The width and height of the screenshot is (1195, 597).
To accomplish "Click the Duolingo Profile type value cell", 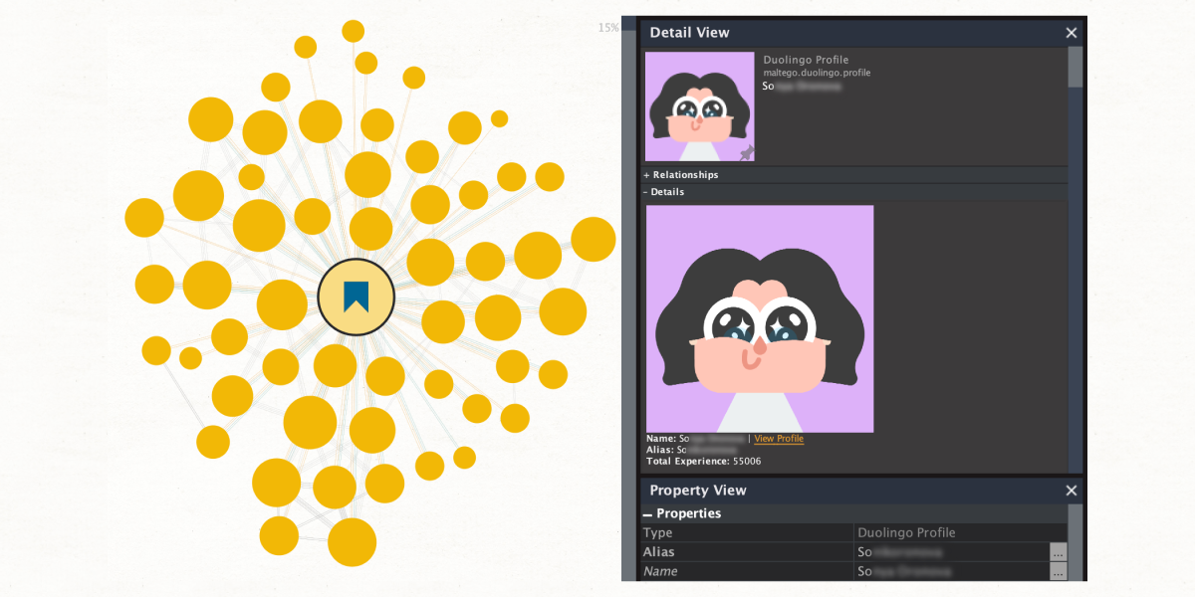I will point(960,532).
